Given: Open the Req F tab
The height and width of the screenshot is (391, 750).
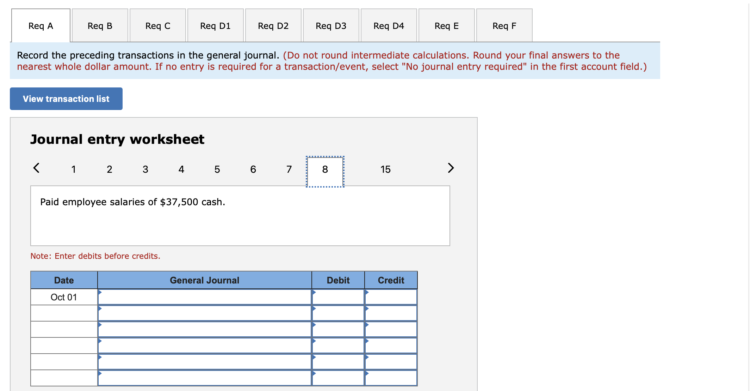Looking at the screenshot, I should (x=504, y=25).
